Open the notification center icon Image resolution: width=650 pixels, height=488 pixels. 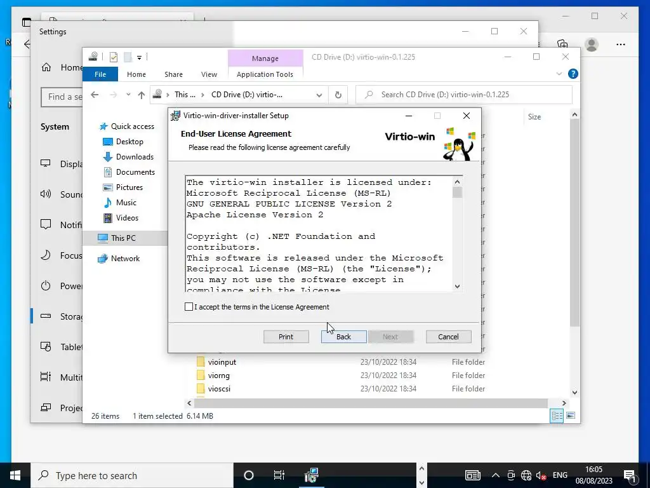click(x=630, y=475)
